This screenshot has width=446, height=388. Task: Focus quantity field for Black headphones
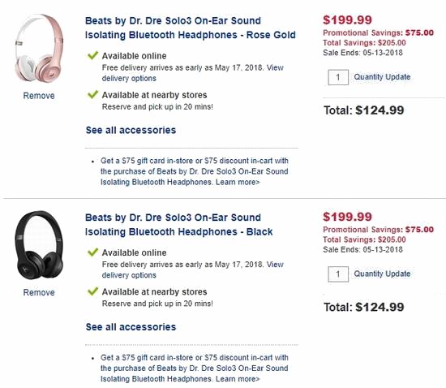[x=338, y=274]
